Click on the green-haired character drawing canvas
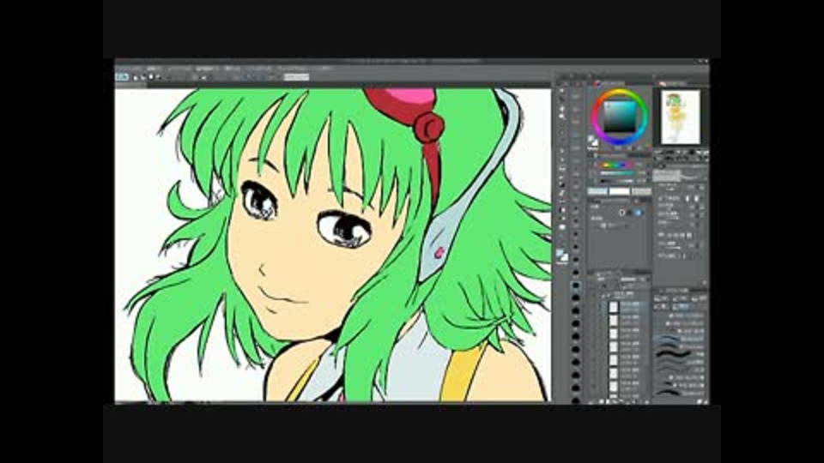This screenshot has width=824, height=463. (333, 244)
